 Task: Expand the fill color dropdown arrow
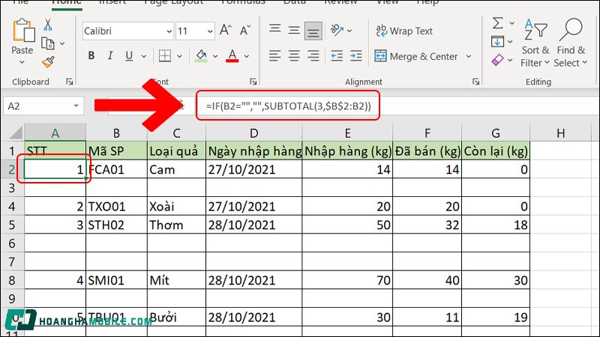(215, 56)
